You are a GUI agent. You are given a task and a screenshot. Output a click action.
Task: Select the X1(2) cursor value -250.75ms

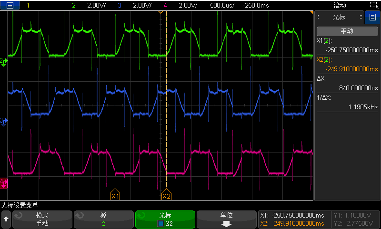click(x=351, y=50)
